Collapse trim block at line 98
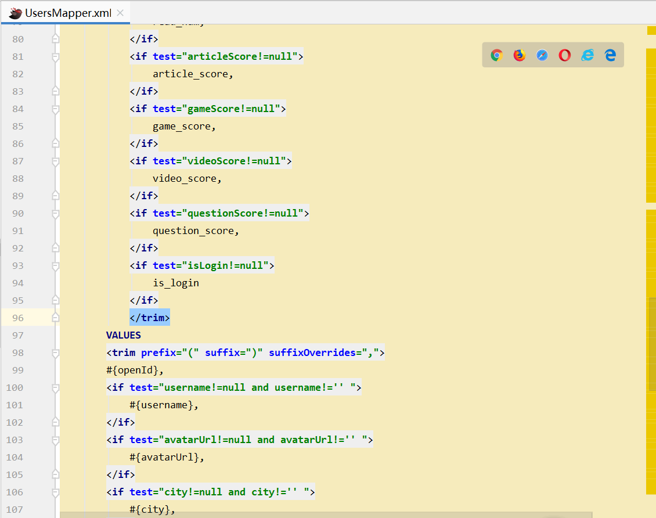 click(x=55, y=352)
